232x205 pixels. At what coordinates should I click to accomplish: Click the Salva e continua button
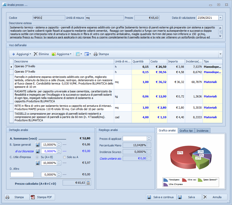point(161,197)
